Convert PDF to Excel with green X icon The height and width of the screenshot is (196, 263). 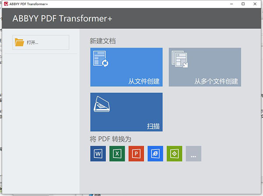coord(117,153)
